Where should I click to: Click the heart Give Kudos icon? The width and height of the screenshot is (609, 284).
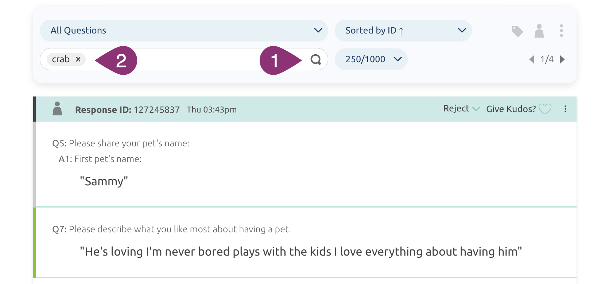click(545, 109)
